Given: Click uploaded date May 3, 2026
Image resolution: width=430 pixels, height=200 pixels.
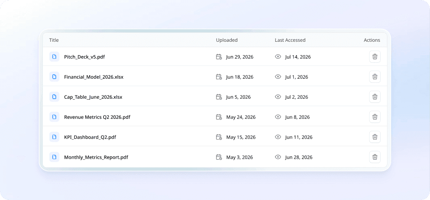Looking at the screenshot, I should 239,157.
